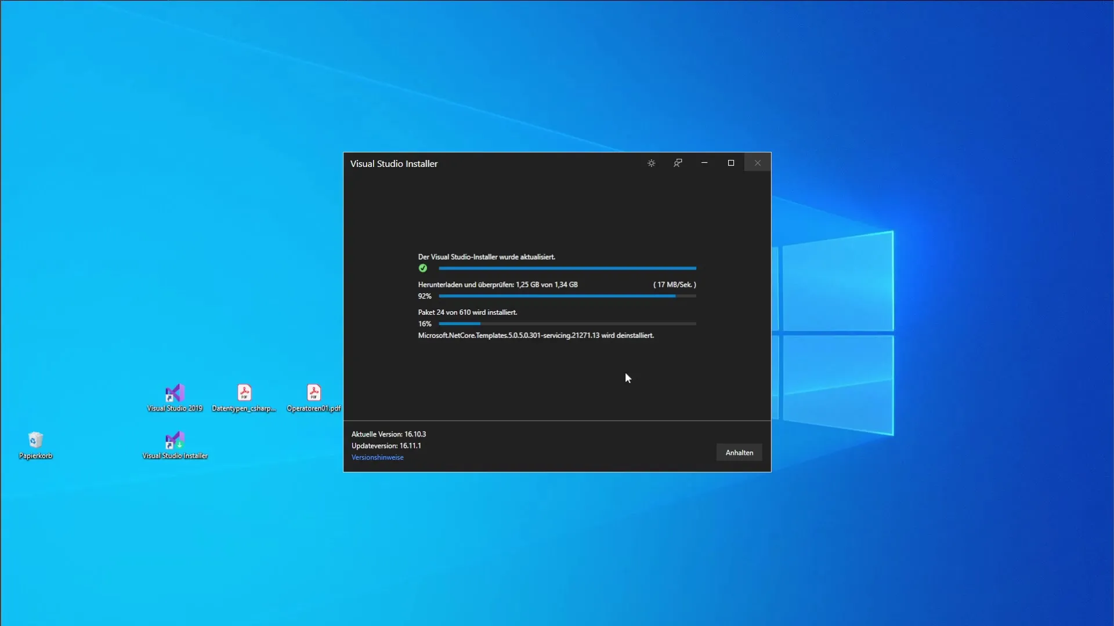Screen dimensions: 1114x626
Task: Minimize the Visual Studio Installer window
Action: (704, 163)
